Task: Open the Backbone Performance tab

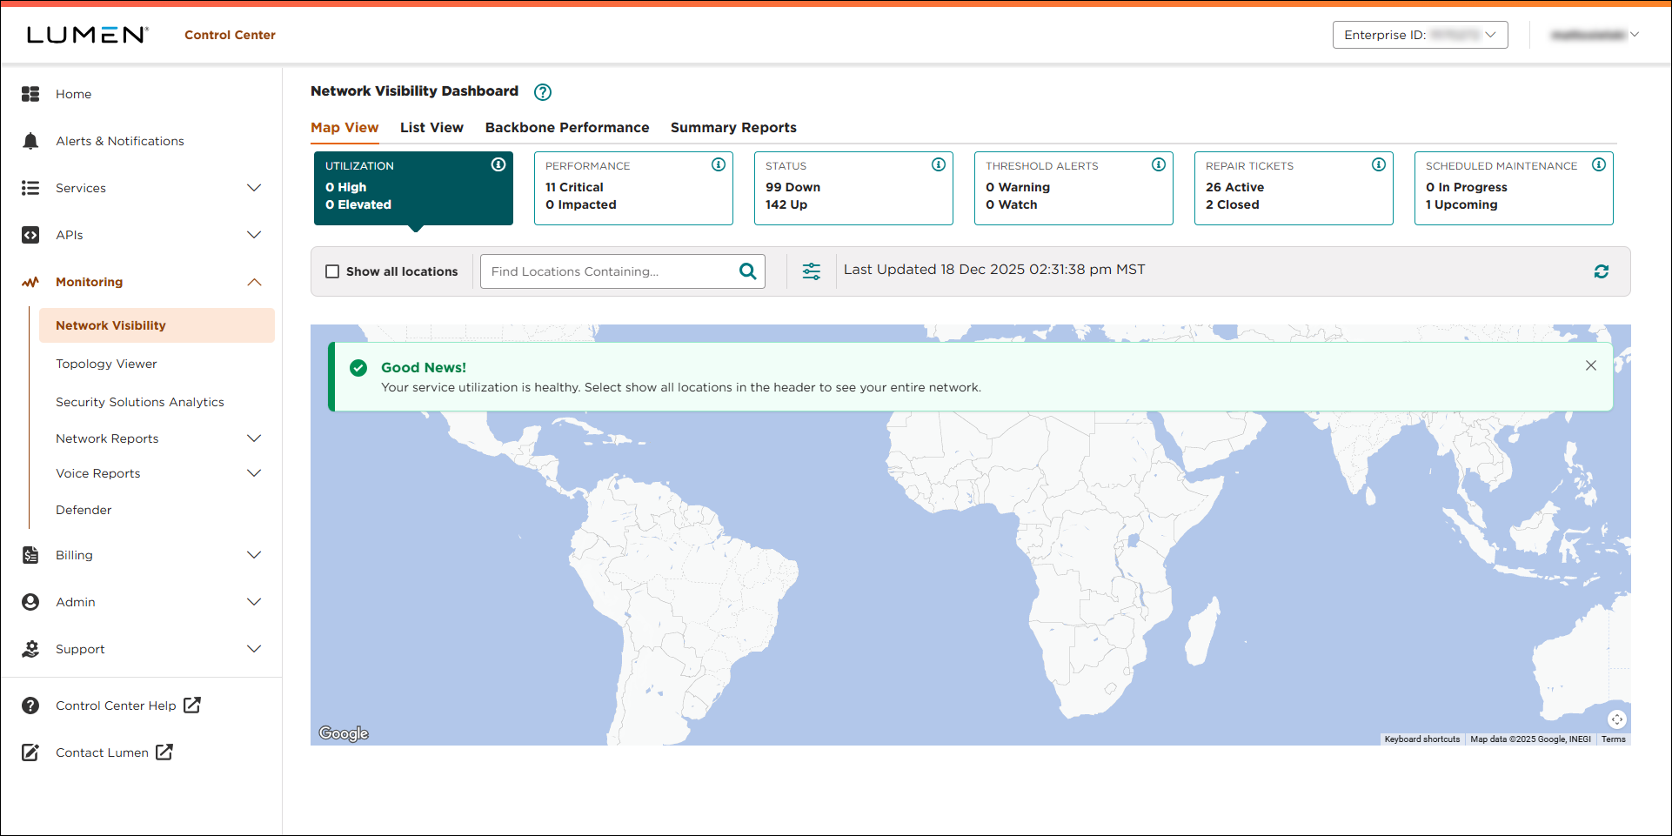Action: tap(566, 127)
